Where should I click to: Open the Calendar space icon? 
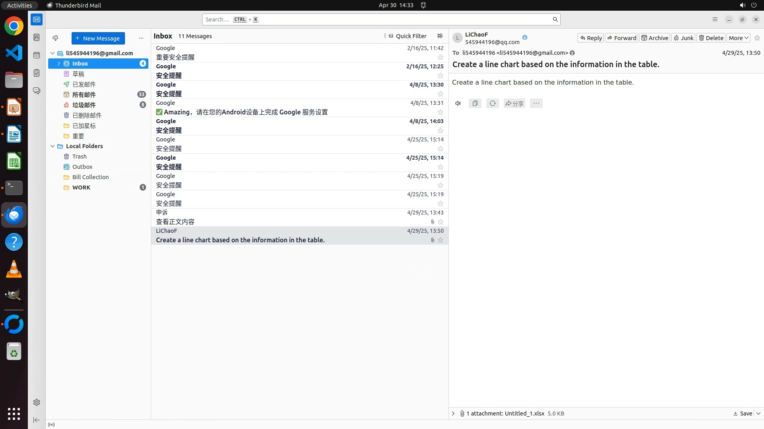37,55
